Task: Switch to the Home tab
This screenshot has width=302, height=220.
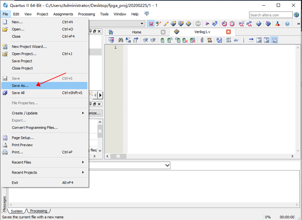Action: (137, 32)
